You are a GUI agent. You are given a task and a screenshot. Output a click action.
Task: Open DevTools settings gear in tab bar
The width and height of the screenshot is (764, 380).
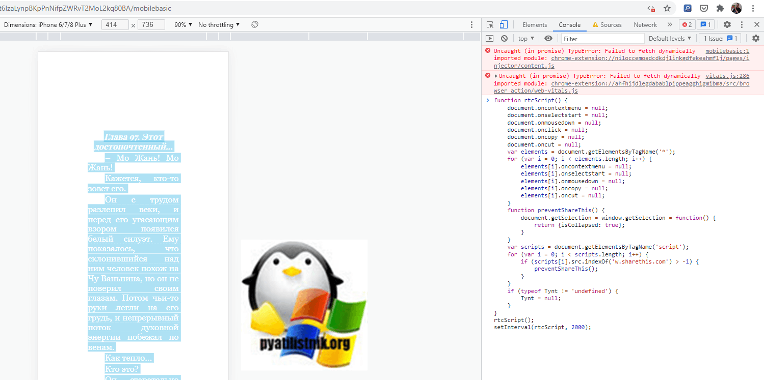tap(727, 24)
